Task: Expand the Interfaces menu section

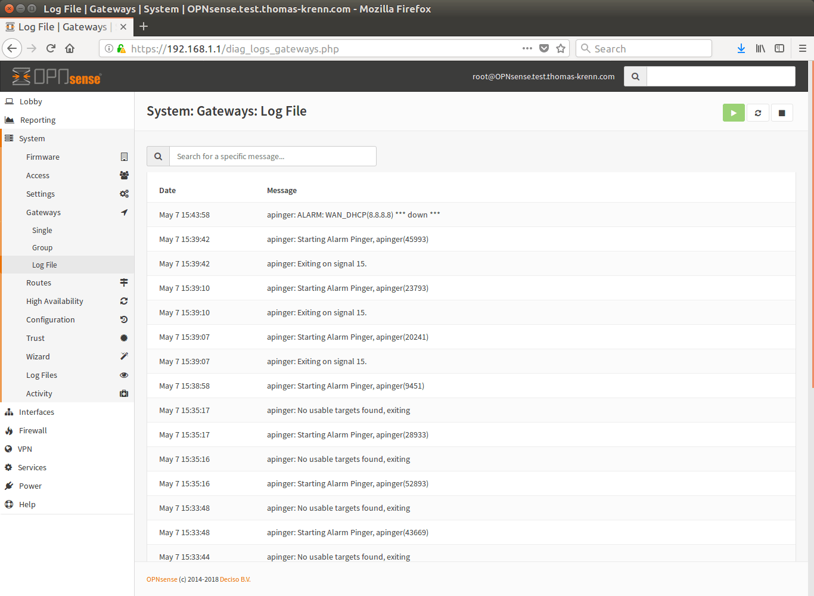Action: 36,412
